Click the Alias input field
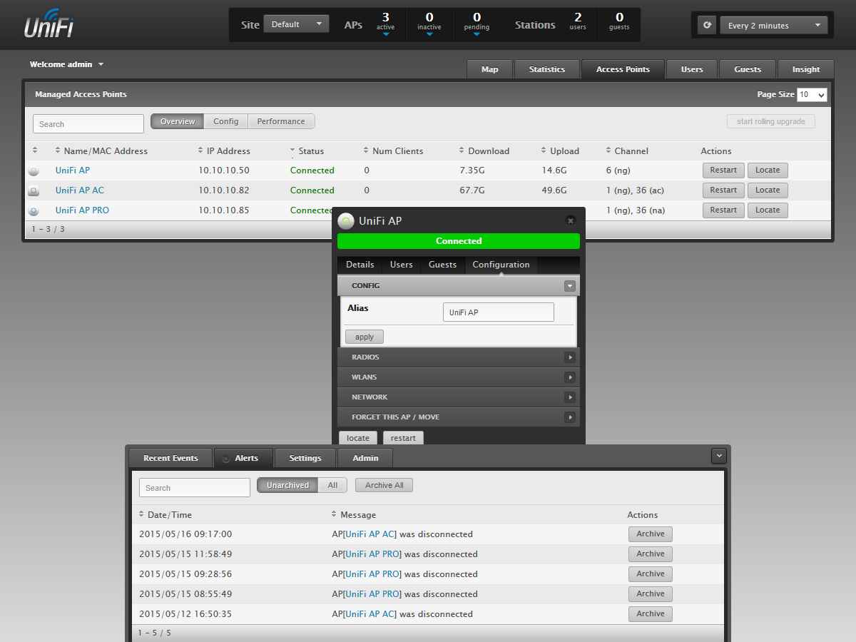 [x=499, y=312]
